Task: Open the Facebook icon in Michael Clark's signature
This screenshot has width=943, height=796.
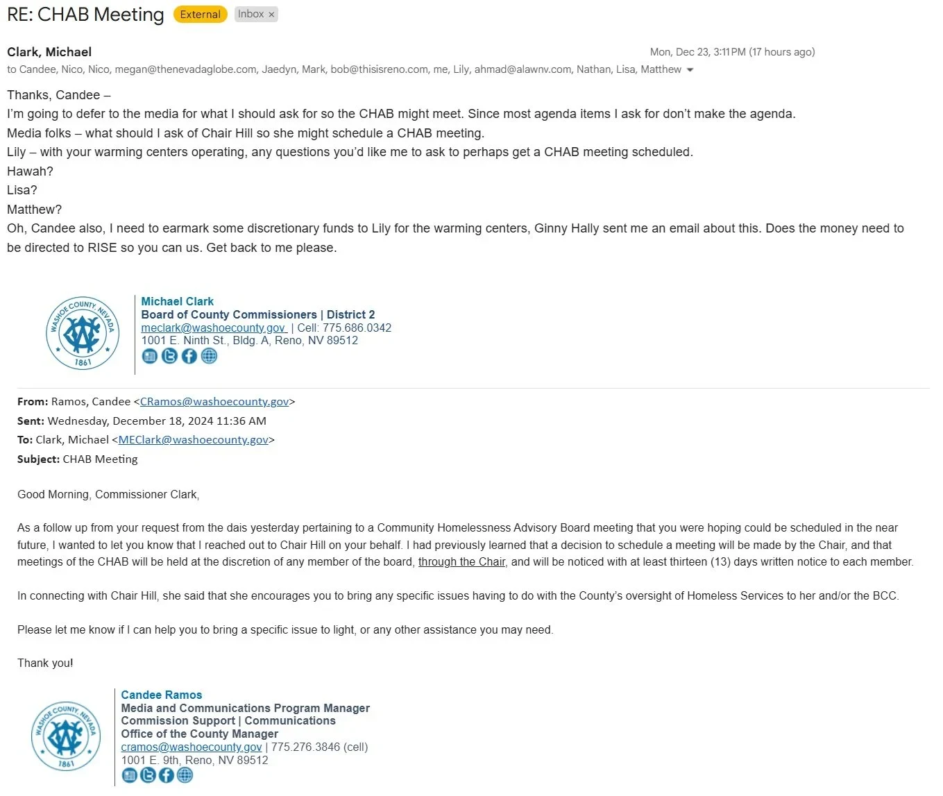Action: [189, 356]
